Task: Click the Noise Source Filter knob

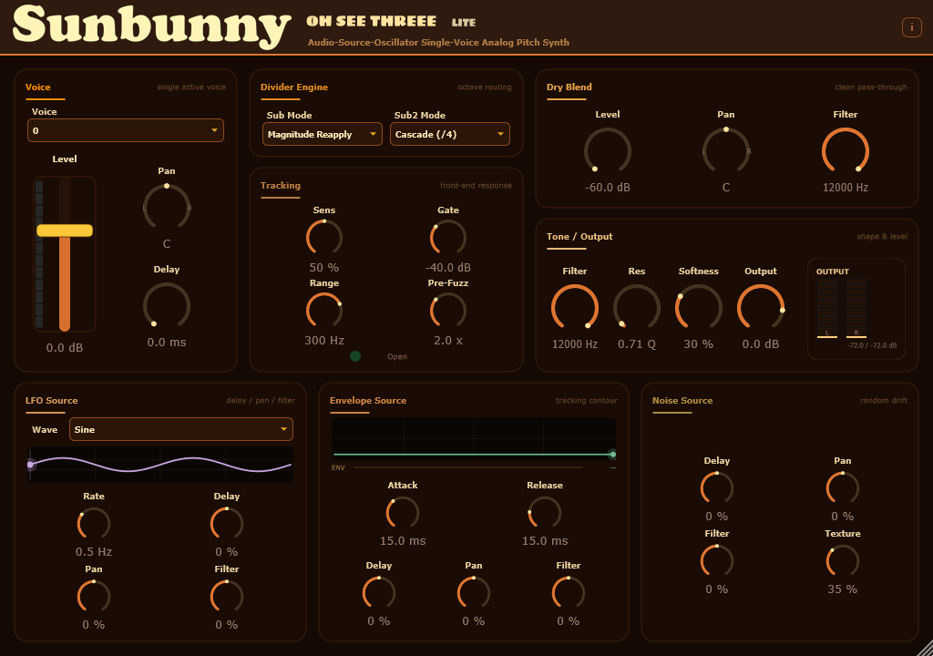Action: coord(717,560)
